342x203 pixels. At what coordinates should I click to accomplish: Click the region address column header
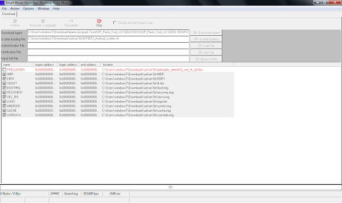tap(45, 65)
